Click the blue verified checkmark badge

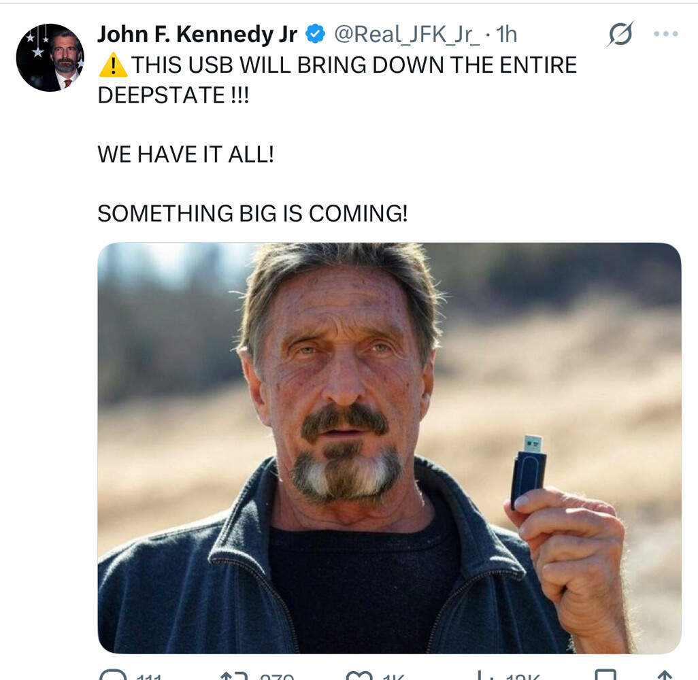coord(315,33)
